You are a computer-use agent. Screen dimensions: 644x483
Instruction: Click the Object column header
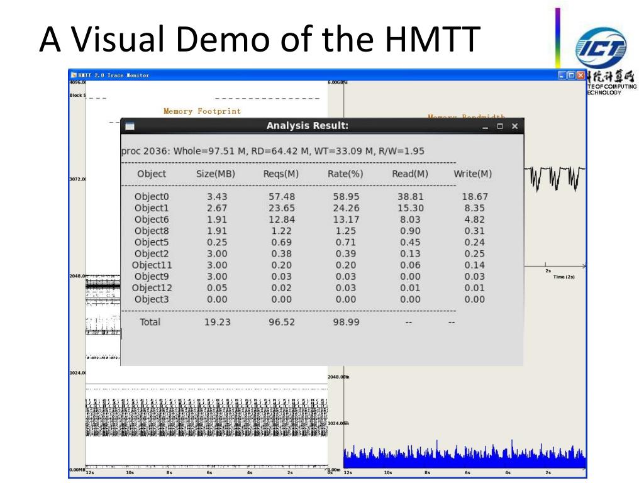tap(152, 174)
